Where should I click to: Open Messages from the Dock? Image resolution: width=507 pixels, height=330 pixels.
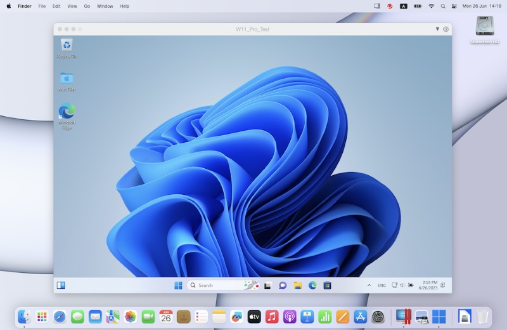tap(77, 317)
